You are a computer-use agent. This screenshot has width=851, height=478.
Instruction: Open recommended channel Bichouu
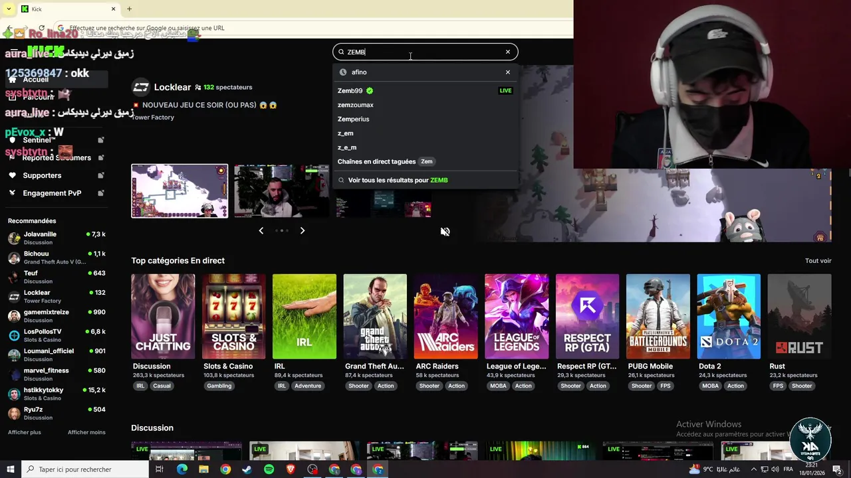pyautogui.click(x=57, y=258)
